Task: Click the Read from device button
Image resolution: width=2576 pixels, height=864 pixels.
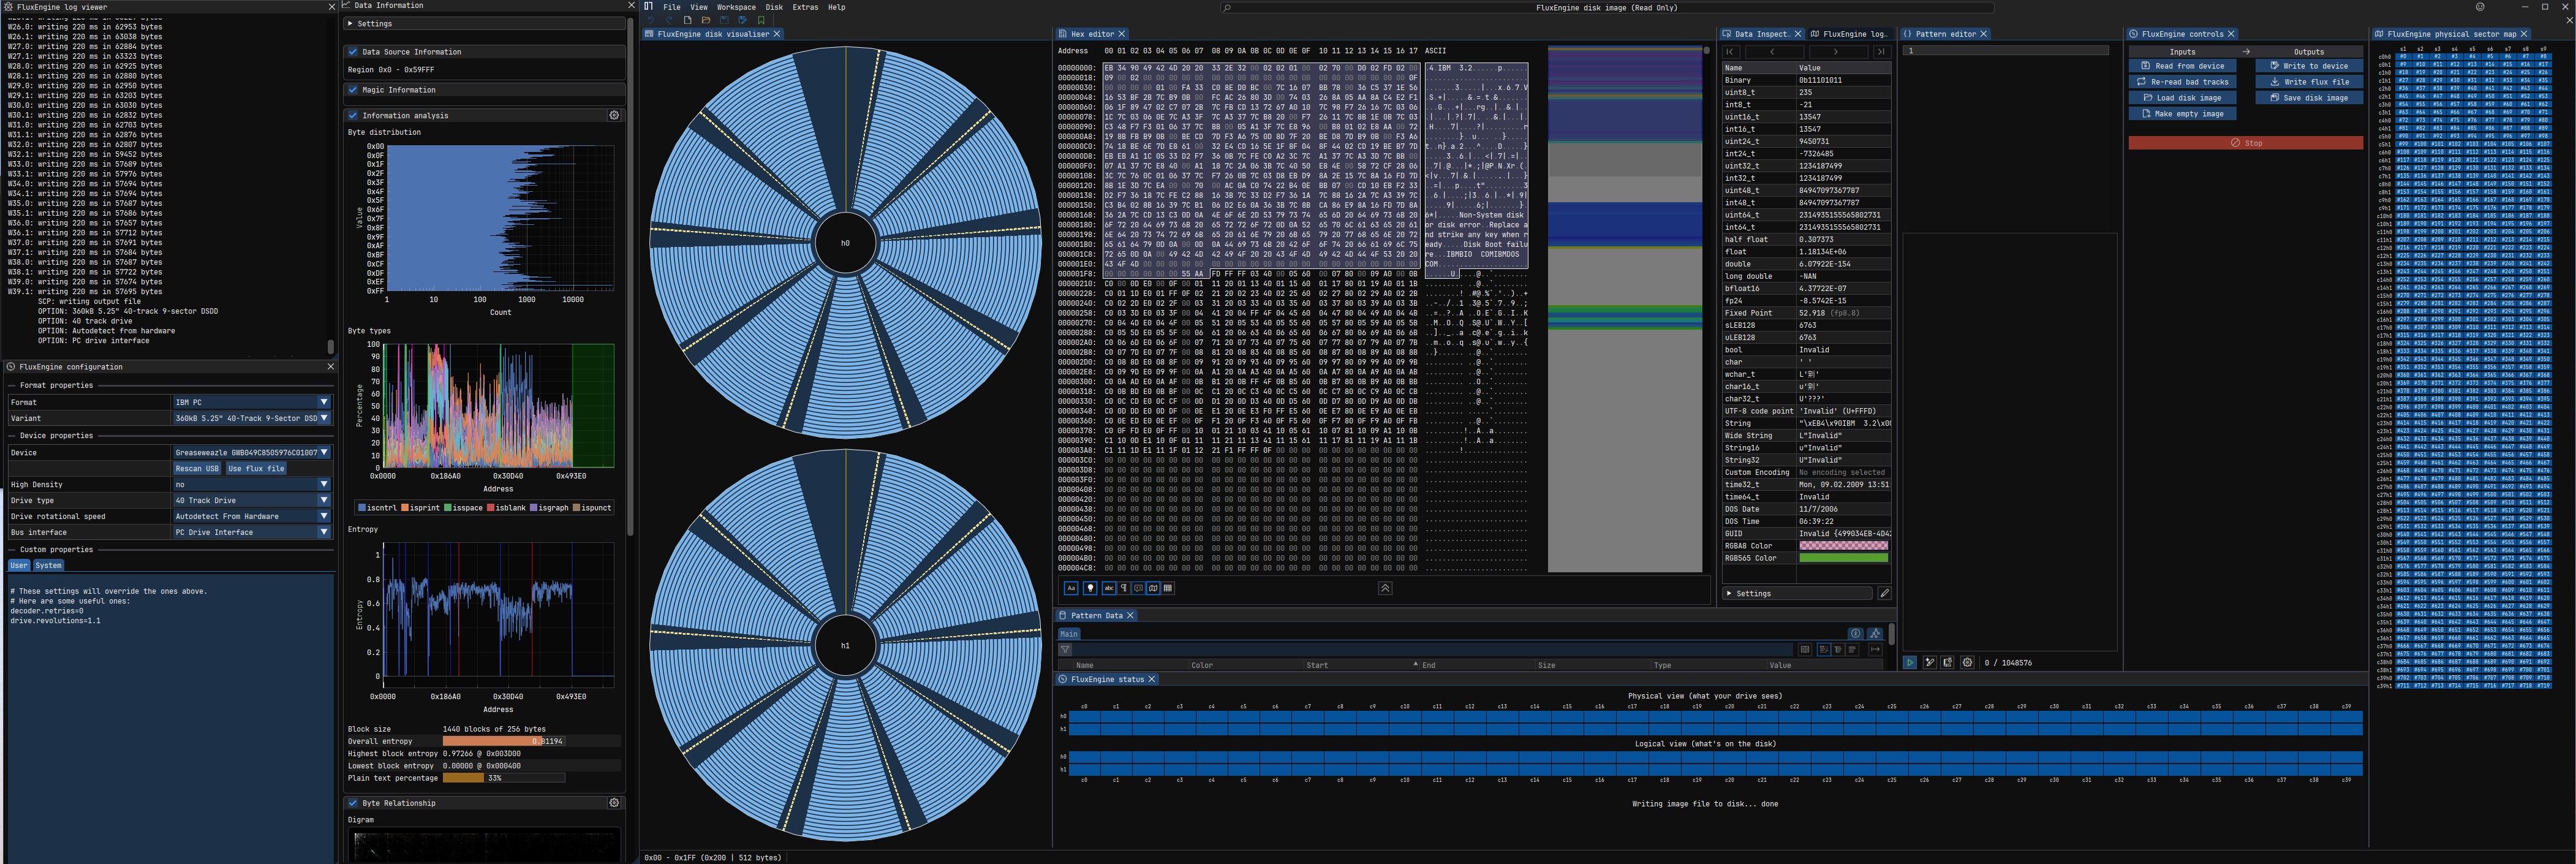Action: pos(2182,66)
